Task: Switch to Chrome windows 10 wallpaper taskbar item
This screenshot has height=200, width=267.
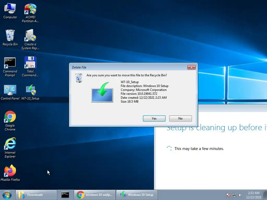Action: point(95,195)
